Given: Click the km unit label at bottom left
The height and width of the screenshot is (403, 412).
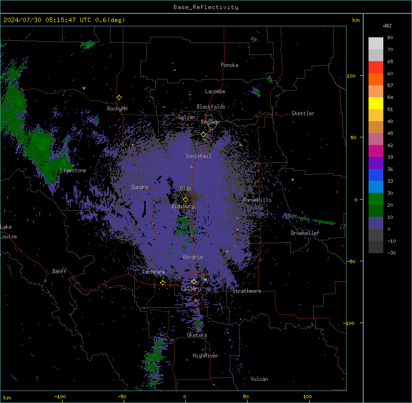Looking at the screenshot, I should click(7, 398).
